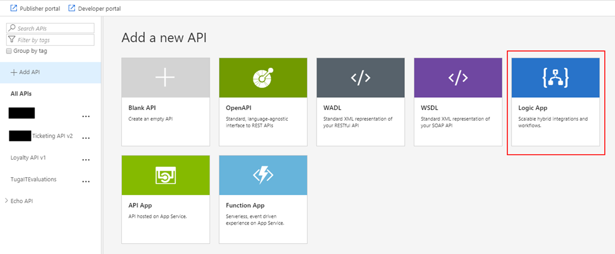Image resolution: width=615 pixels, height=254 pixels.
Task: Select the OpenAPI tile icon
Action: [262, 77]
